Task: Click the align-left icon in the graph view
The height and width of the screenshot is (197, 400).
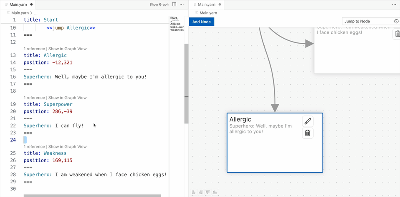Action: pos(194,192)
